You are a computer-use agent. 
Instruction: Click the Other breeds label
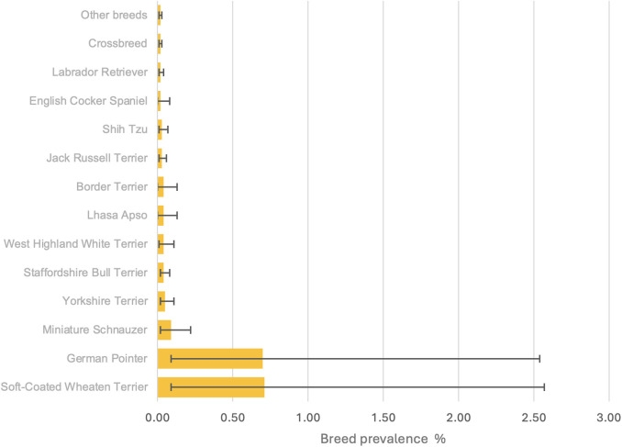(x=114, y=15)
